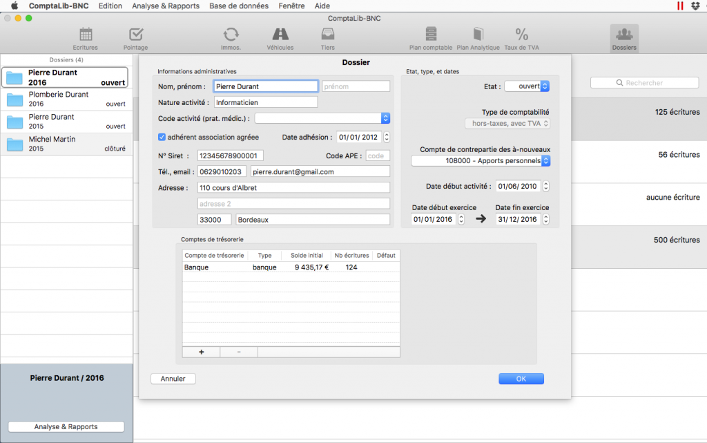Viewport: 707px width, 443px height.
Task: Open the Pointage toolbar icon
Action: [136, 38]
